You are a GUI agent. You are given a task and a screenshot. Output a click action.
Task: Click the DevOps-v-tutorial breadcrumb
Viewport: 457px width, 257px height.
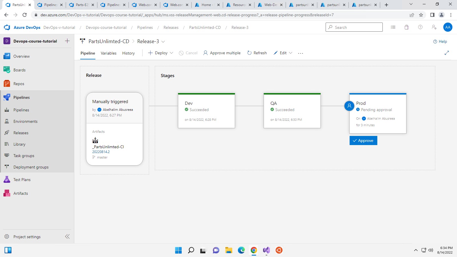[x=59, y=27]
